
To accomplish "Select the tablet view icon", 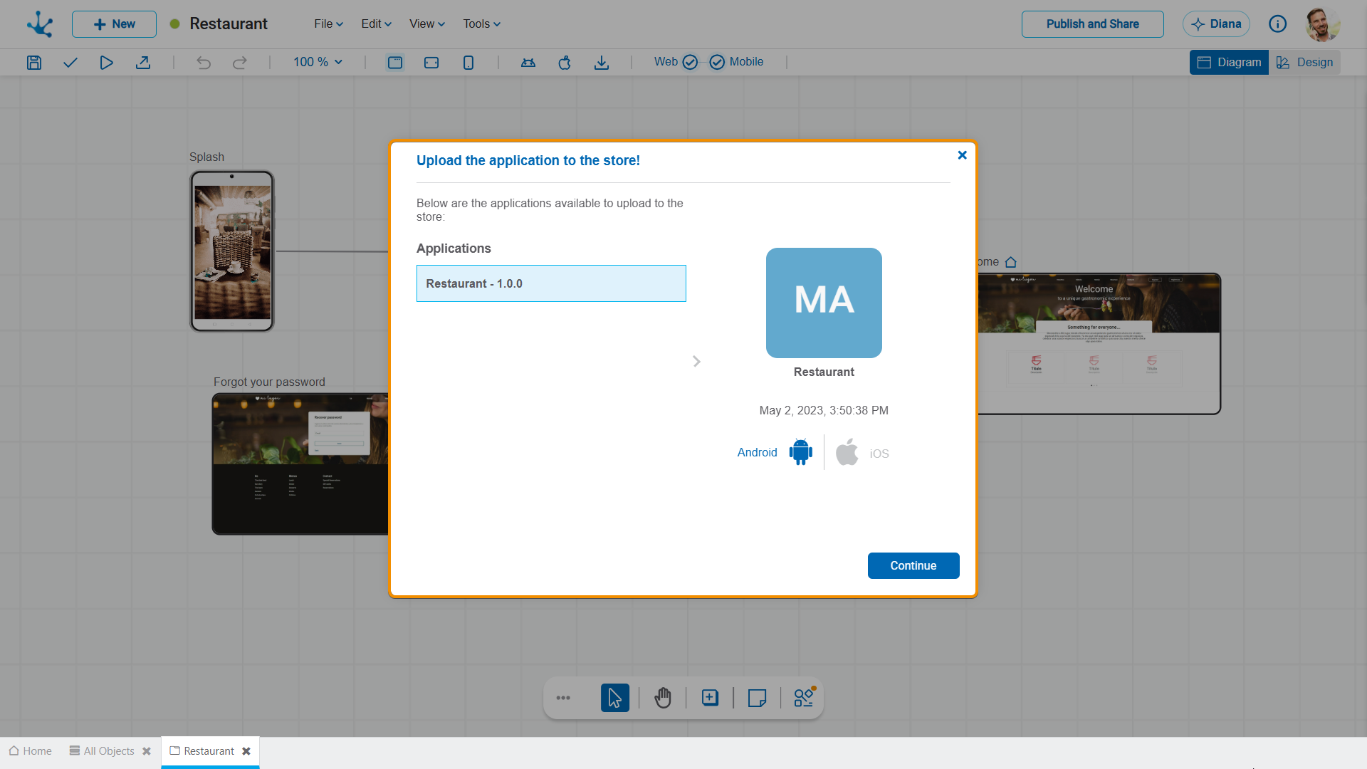I will point(431,63).
